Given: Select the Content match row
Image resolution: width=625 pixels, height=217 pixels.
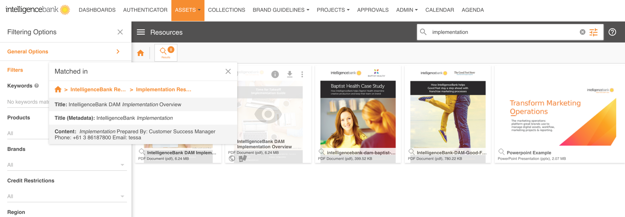Looking at the screenshot, I should click(143, 134).
